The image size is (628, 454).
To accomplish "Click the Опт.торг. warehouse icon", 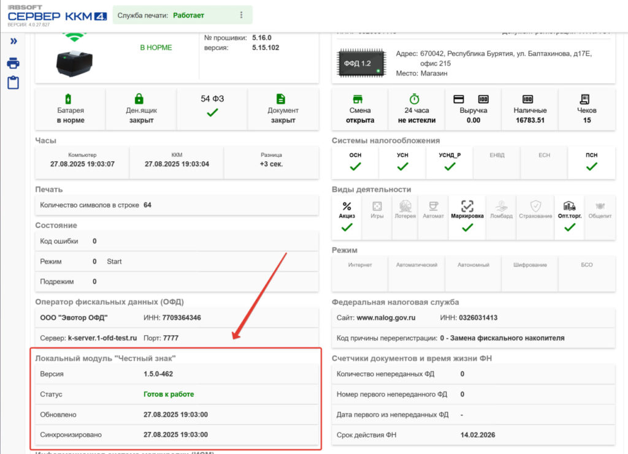I will click(x=570, y=206).
